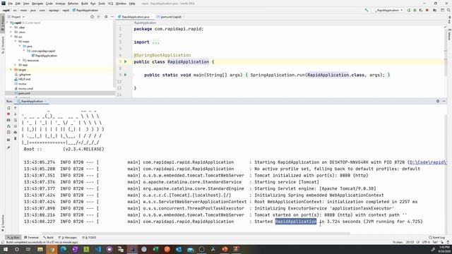This screenshot has width=452, height=254.
Task: Click run gutter arrow beside main method
Action: [126, 75]
